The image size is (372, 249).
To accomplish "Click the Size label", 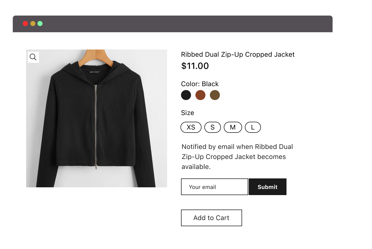I will 188,113.
